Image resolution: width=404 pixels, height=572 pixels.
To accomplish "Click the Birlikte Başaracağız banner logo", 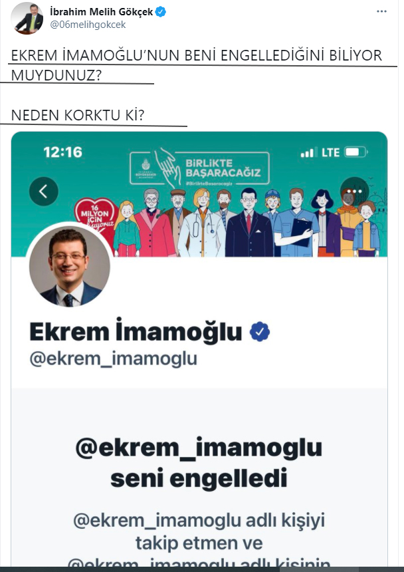I will click(199, 168).
